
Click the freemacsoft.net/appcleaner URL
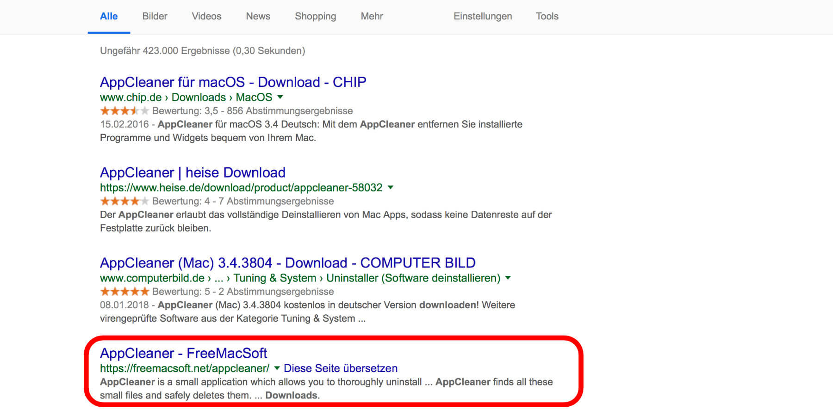point(185,368)
